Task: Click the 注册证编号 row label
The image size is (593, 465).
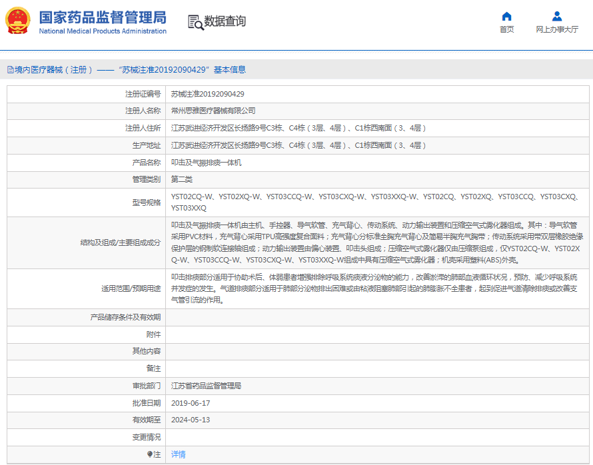Action: coord(143,94)
